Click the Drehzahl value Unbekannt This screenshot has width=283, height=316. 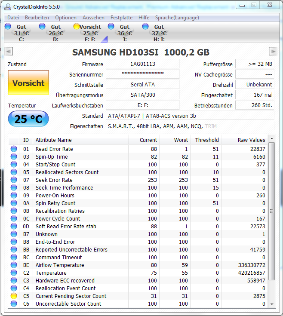click(255, 85)
